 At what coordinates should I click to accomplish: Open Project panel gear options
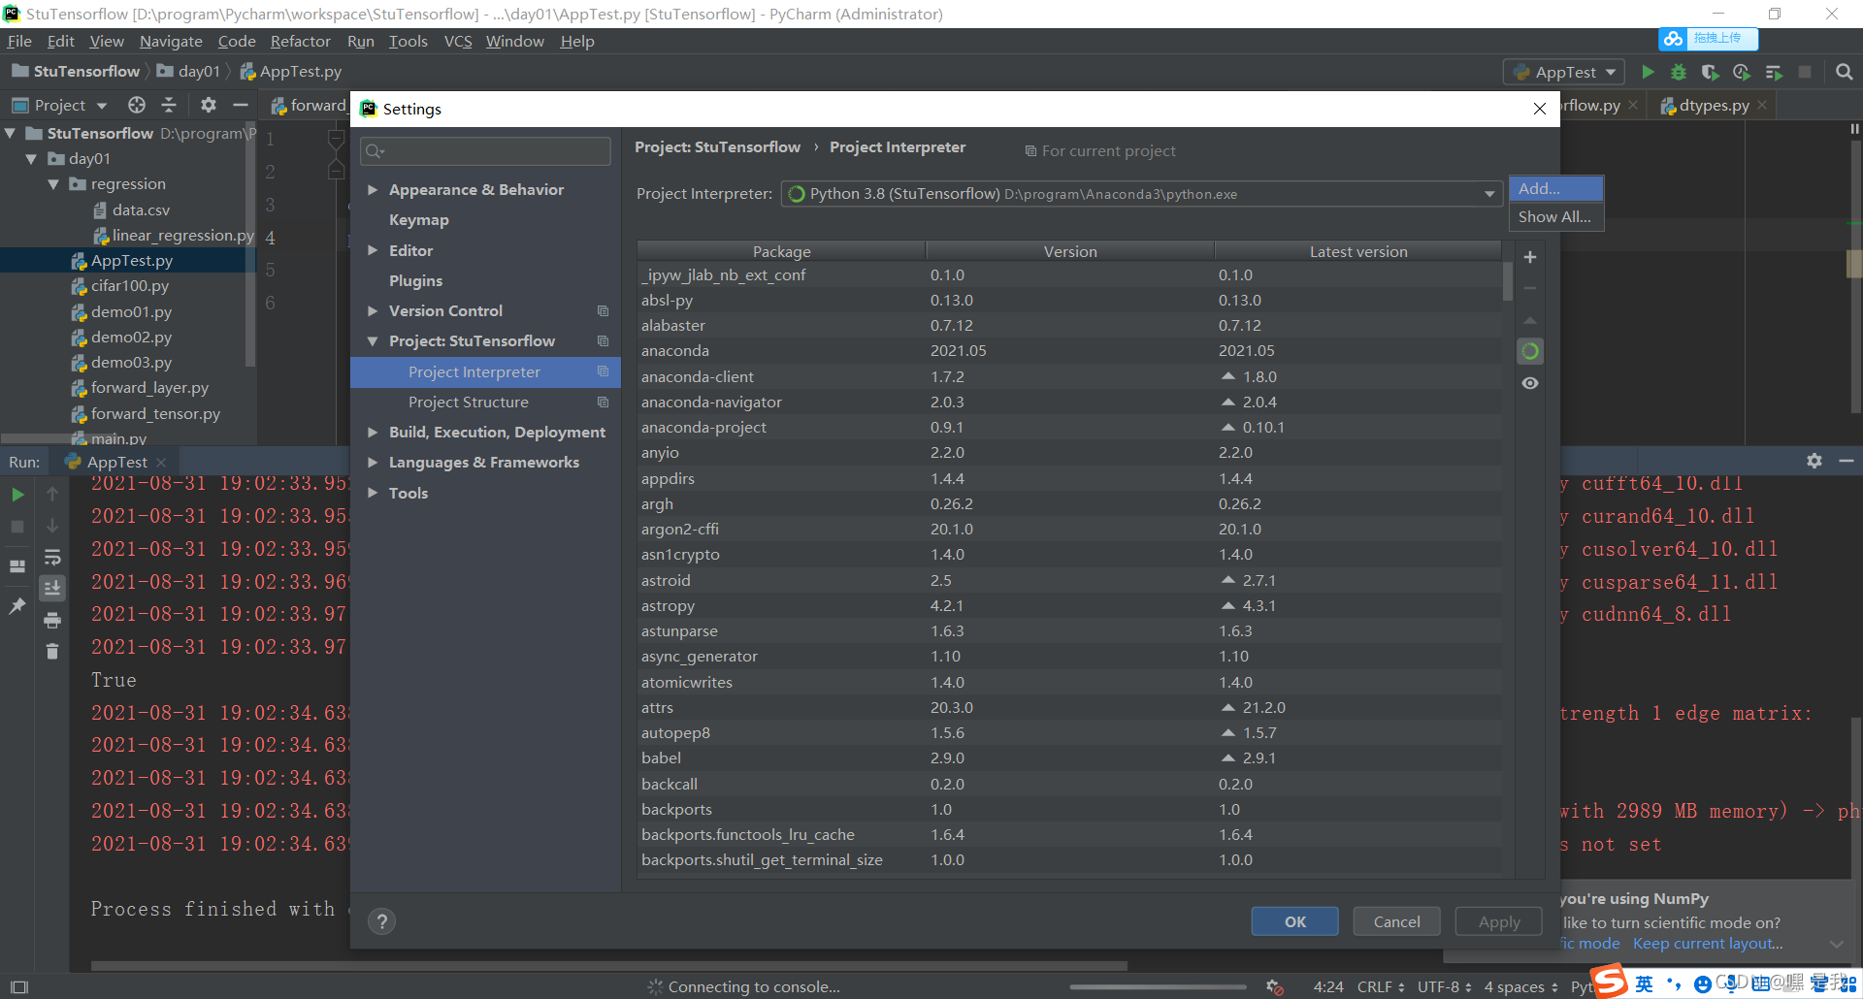209,105
